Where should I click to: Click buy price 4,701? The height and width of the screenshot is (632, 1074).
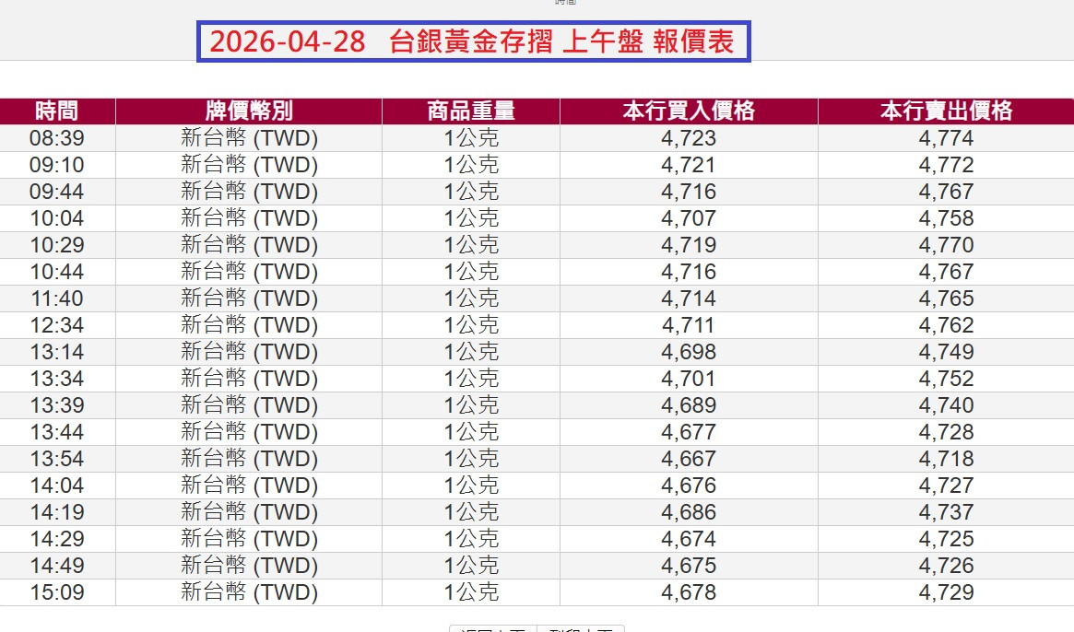(689, 379)
